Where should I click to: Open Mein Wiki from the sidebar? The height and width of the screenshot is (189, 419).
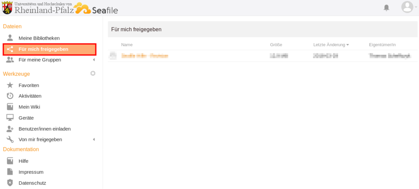[x=29, y=107]
